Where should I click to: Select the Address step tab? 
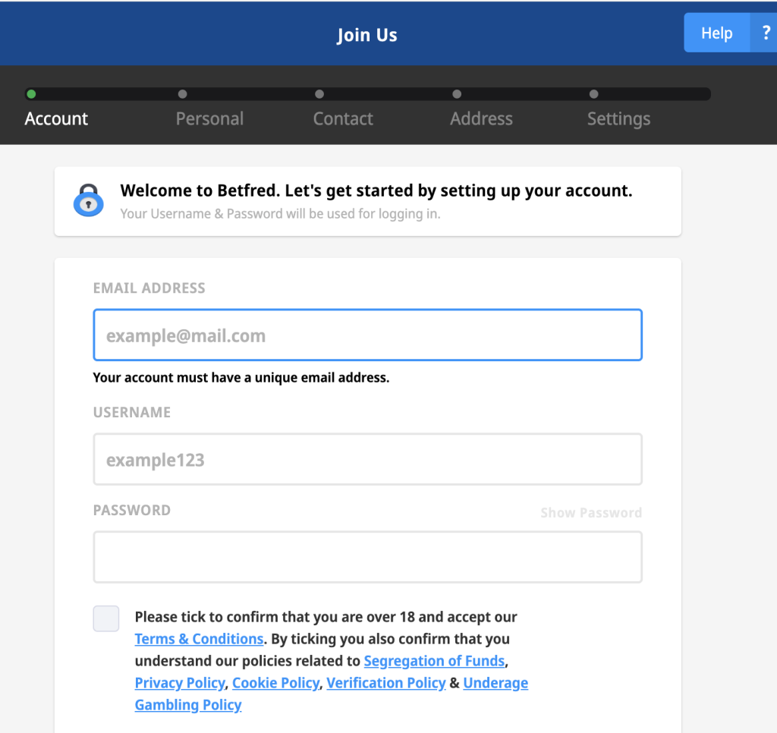(x=481, y=119)
